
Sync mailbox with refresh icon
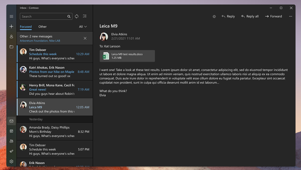tap(77, 16)
